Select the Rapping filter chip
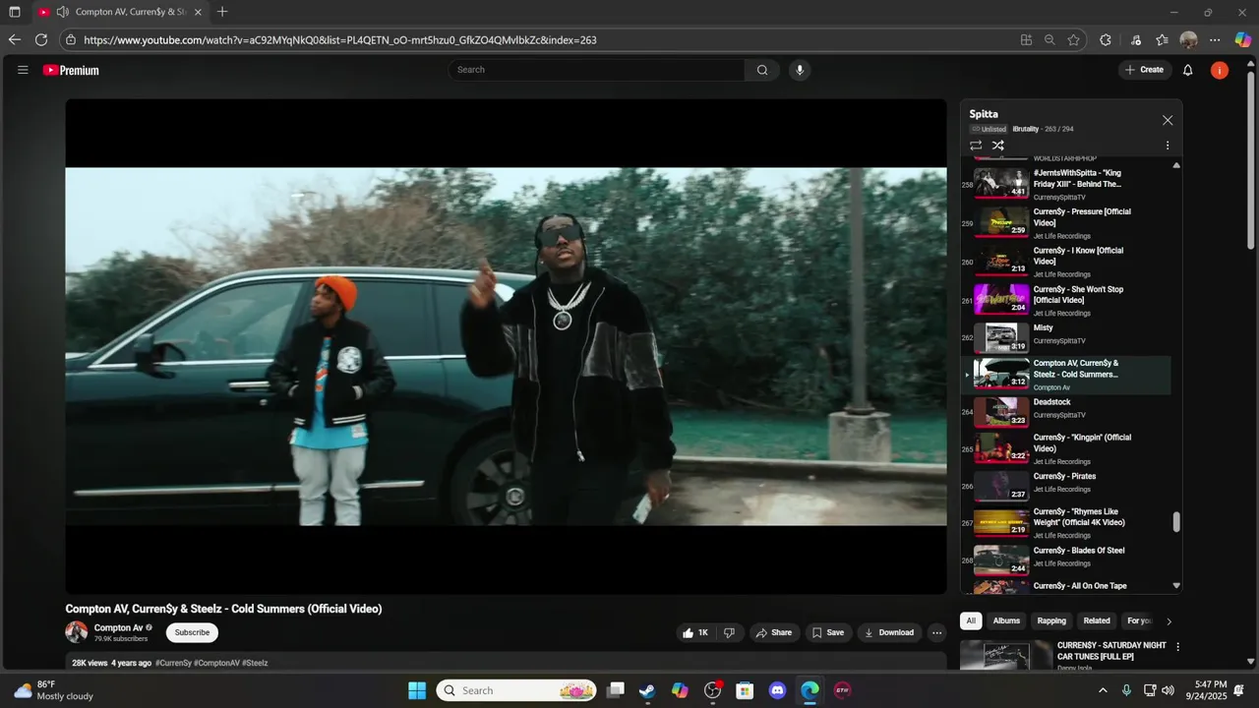 click(1051, 621)
